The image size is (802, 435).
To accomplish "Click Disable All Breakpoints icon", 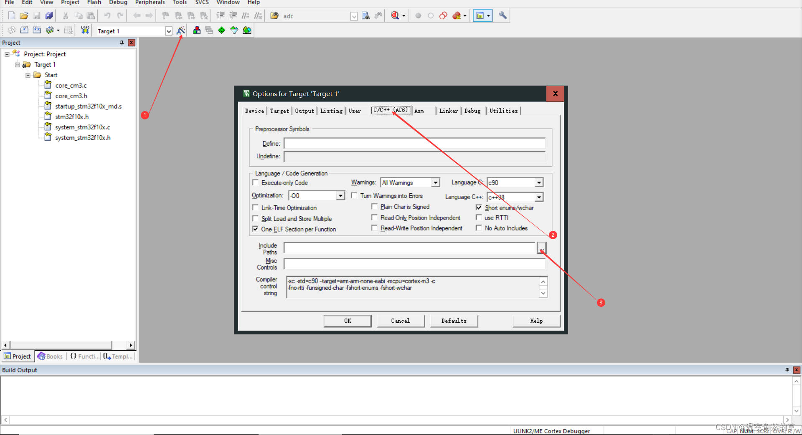I will pos(443,16).
